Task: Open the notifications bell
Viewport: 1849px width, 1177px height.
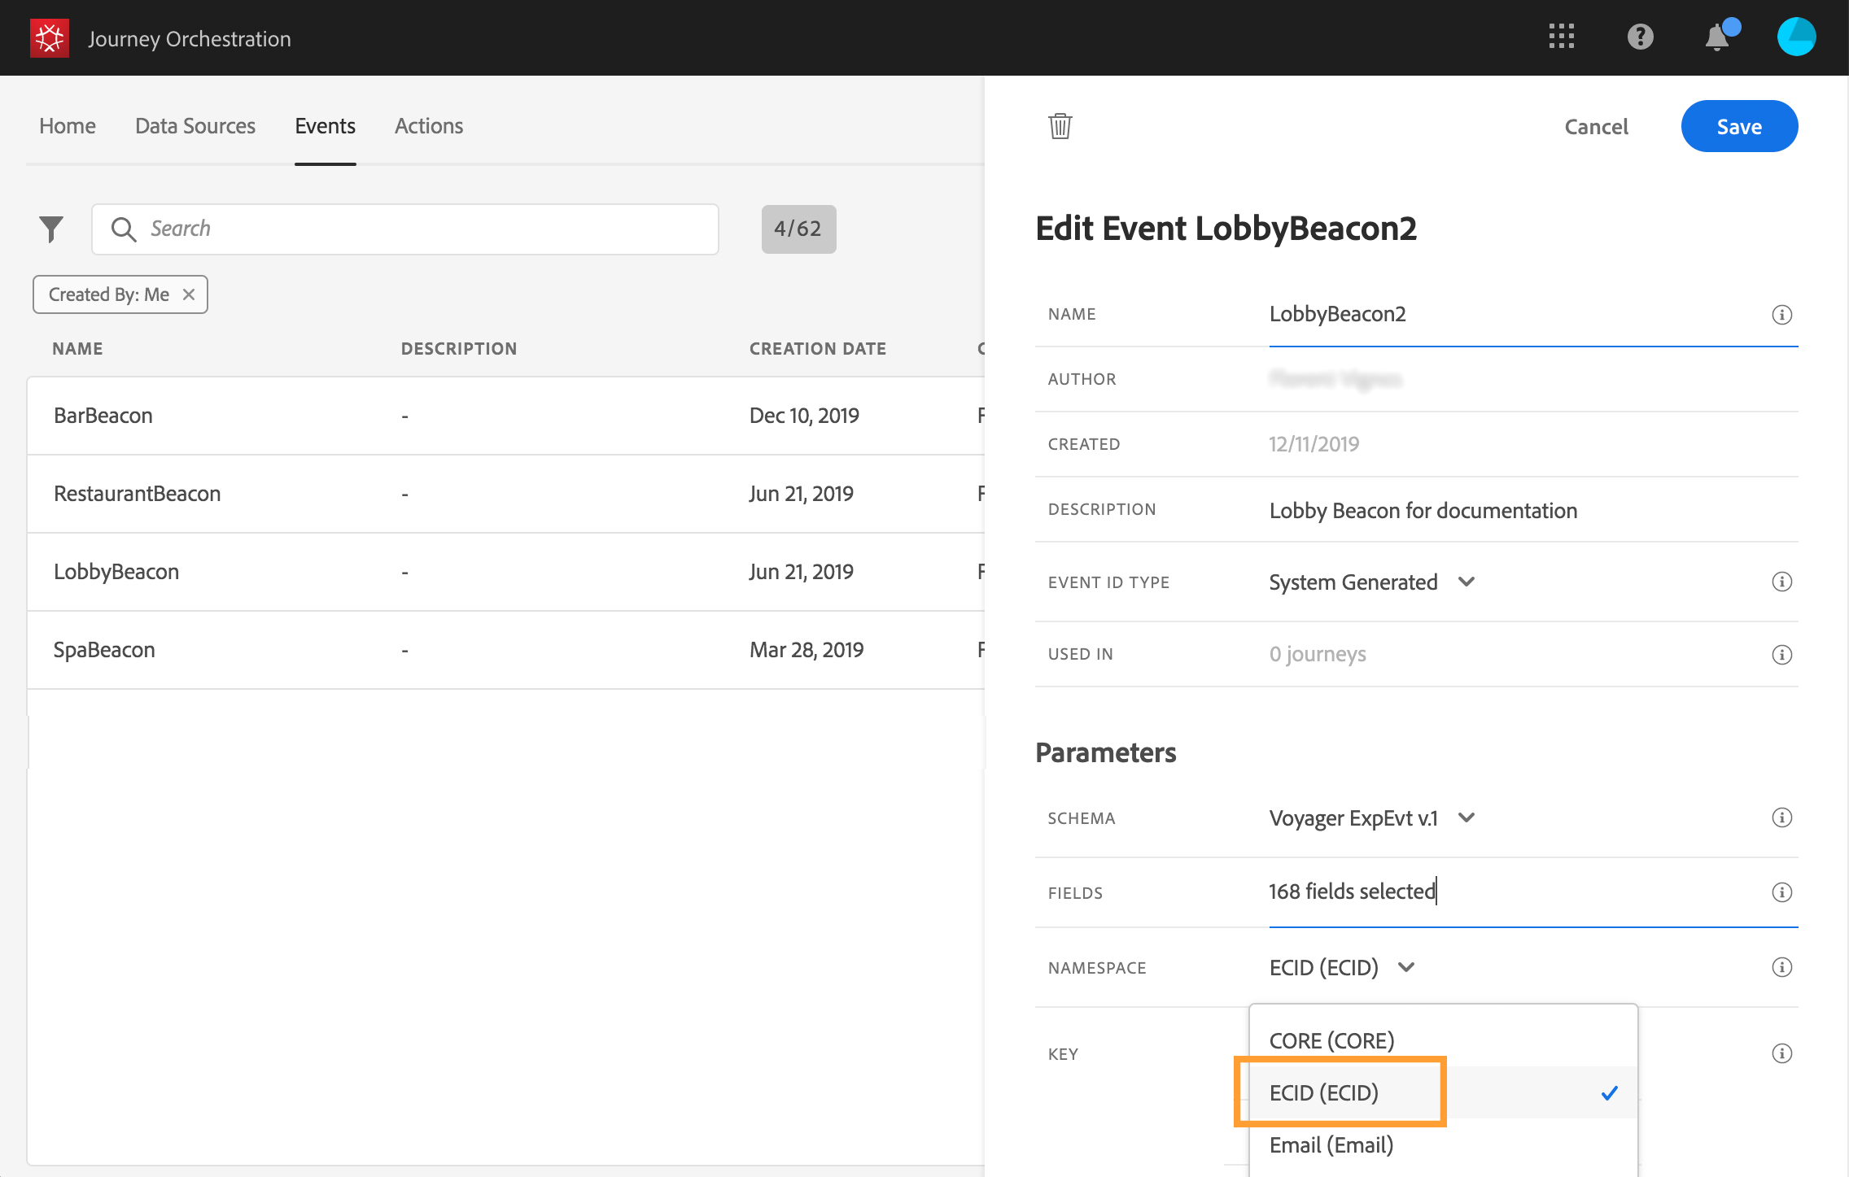Action: point(1717,37)
